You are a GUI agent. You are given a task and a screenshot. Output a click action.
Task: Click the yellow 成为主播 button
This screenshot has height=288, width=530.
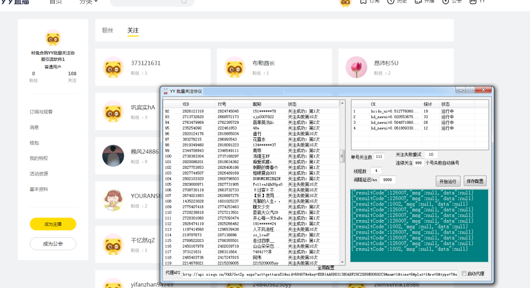click(53, 224)
